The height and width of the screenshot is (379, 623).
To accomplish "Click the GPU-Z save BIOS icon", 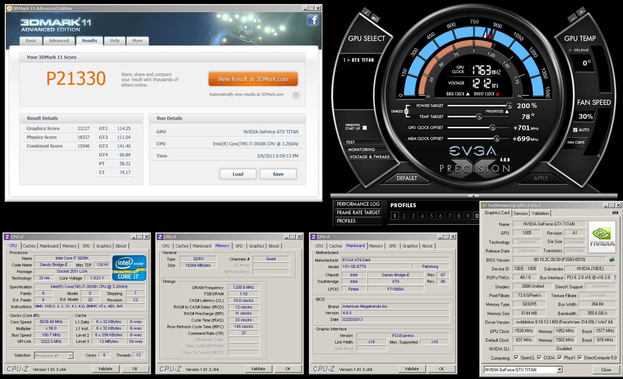I will (x=612, y=260).
